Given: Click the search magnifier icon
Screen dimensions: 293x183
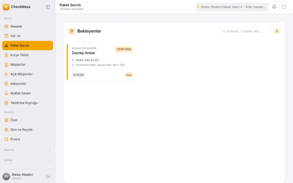Looking at the screenshot, I should [x=224, y=31].
